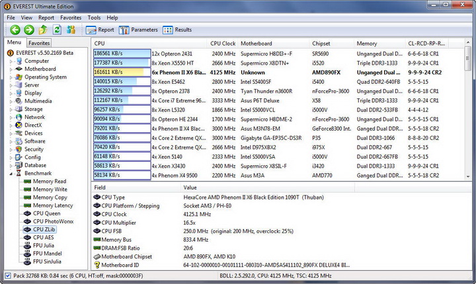Select the Database tree icon

point(19,165)
